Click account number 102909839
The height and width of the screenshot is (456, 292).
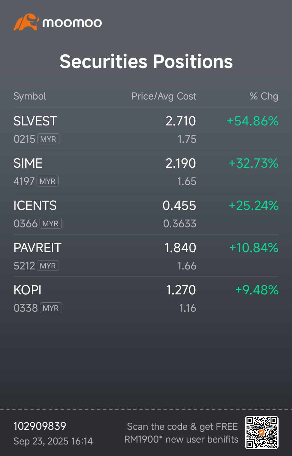click(39, 426)
